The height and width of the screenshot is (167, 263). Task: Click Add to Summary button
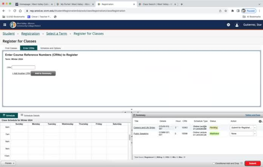click(x=43, y=73)
